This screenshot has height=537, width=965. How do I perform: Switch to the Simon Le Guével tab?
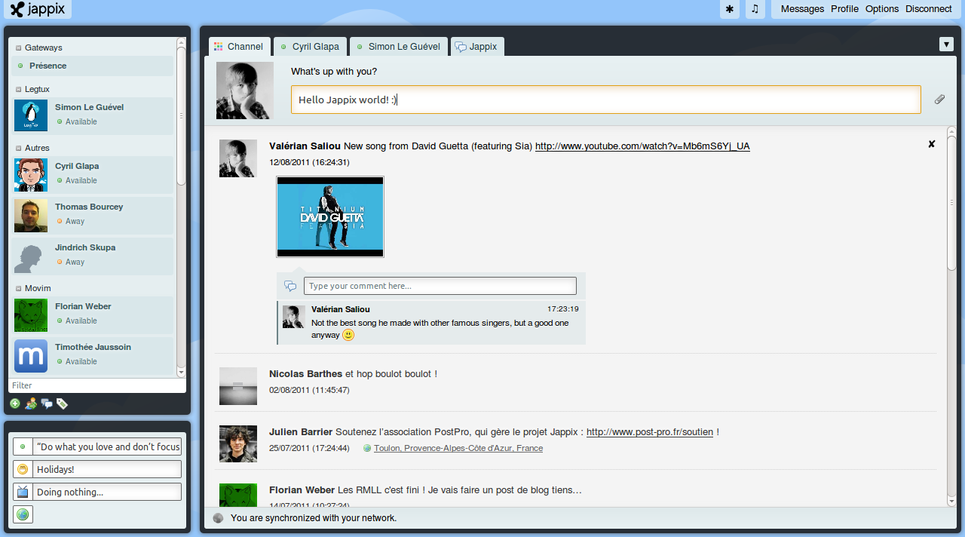(x=399, y=47)
